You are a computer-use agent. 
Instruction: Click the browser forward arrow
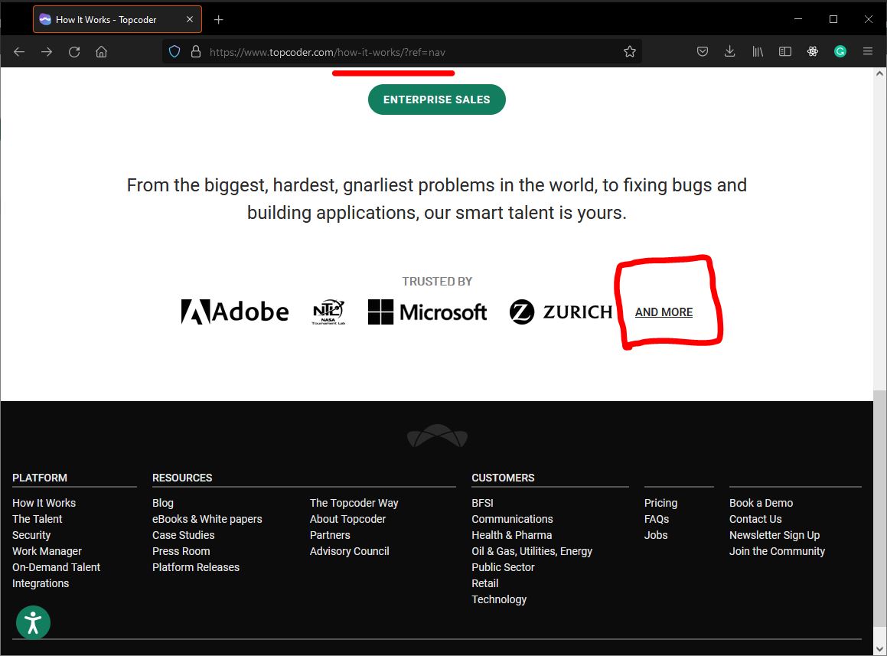tap(47, 52)
